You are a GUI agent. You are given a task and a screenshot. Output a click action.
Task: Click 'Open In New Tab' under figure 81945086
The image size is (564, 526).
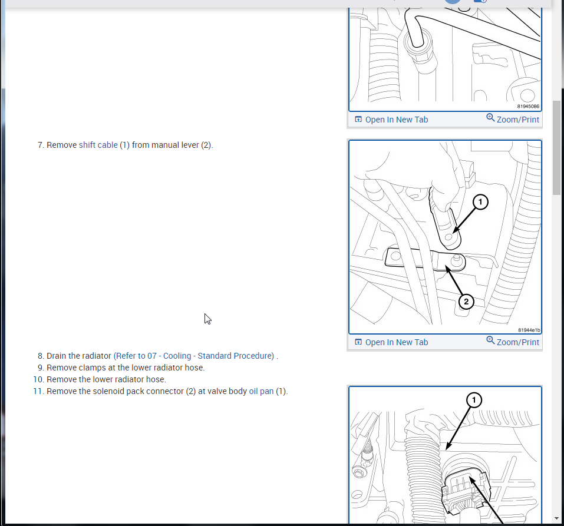397,120
